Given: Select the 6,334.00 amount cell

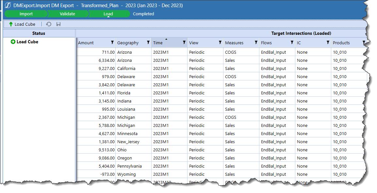Looking at the screenshot, I should click(x=96, y=60).
